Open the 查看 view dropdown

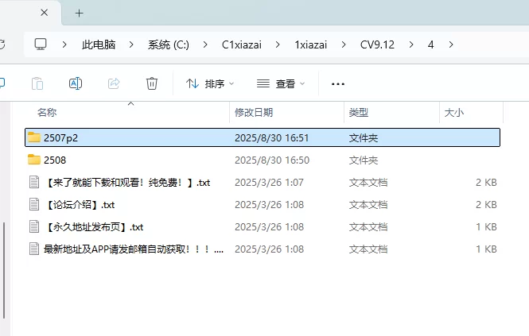pos(281,83)
